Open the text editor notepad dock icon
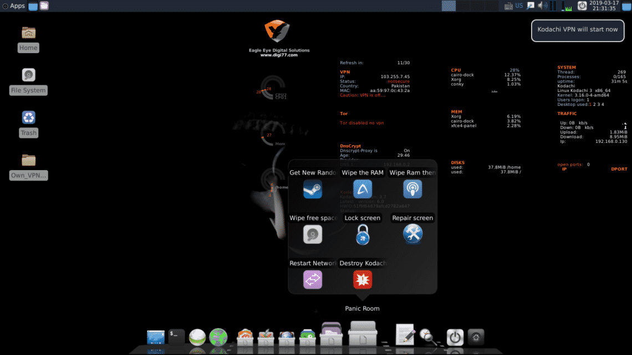 point(405,335)
